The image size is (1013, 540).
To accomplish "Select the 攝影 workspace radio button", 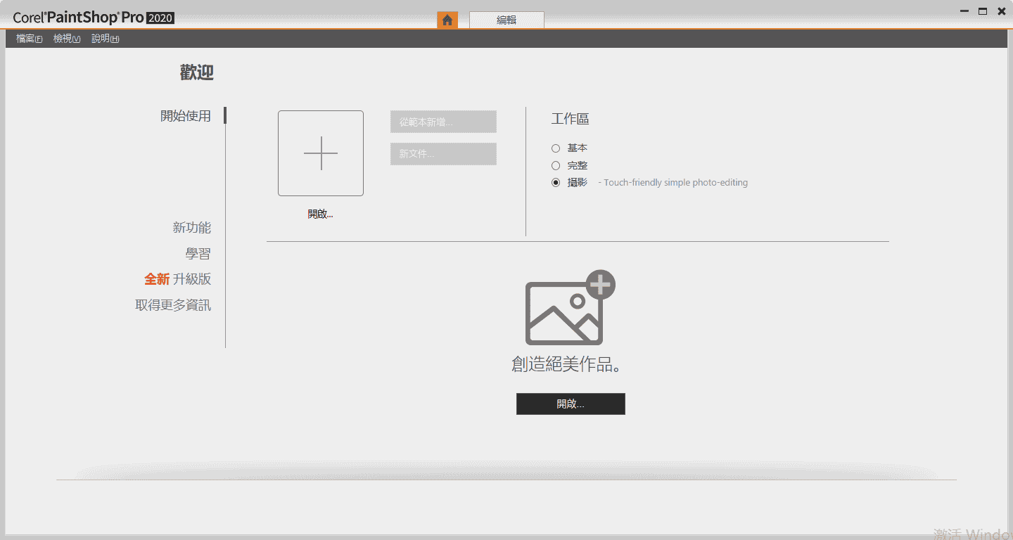I will click(x=556, y=183).
